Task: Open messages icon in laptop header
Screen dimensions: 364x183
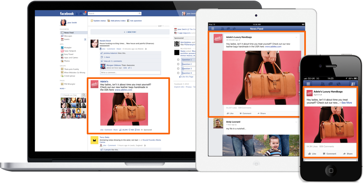Action: [81, 13]
